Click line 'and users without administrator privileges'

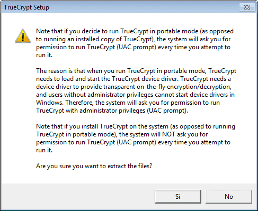[135, 95]
